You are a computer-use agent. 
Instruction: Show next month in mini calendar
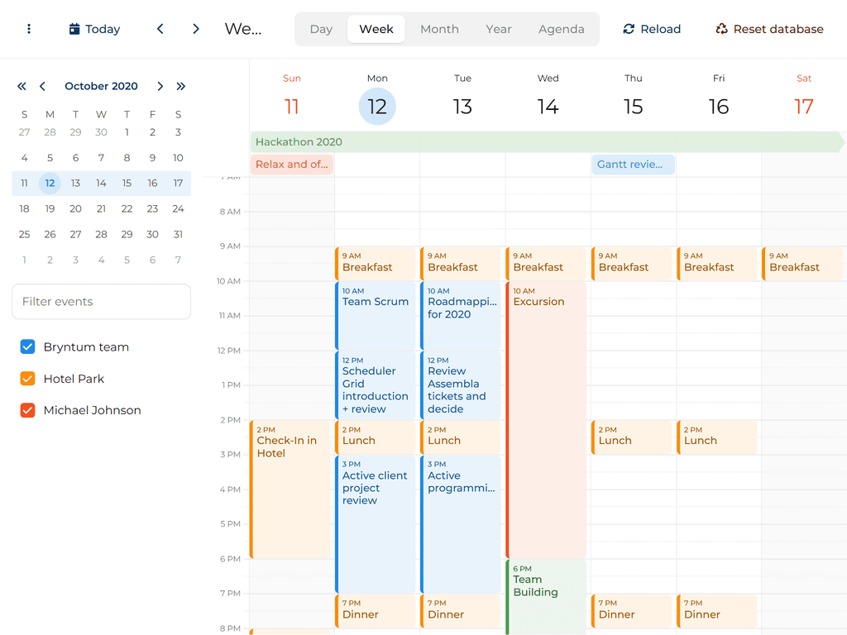tap(160, 86)
